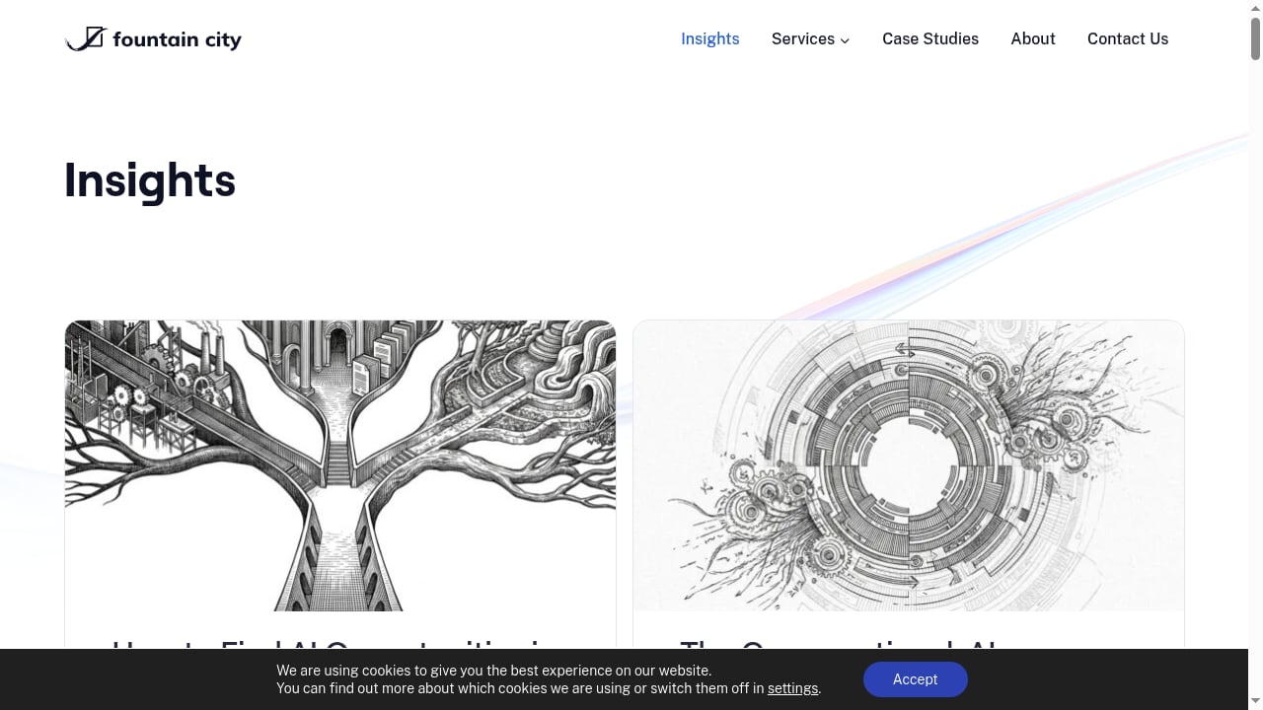Open the circular gears illustration article
Image resolution: width=1263 pixels, height=710 pixels.
click(x=909, y=465)
